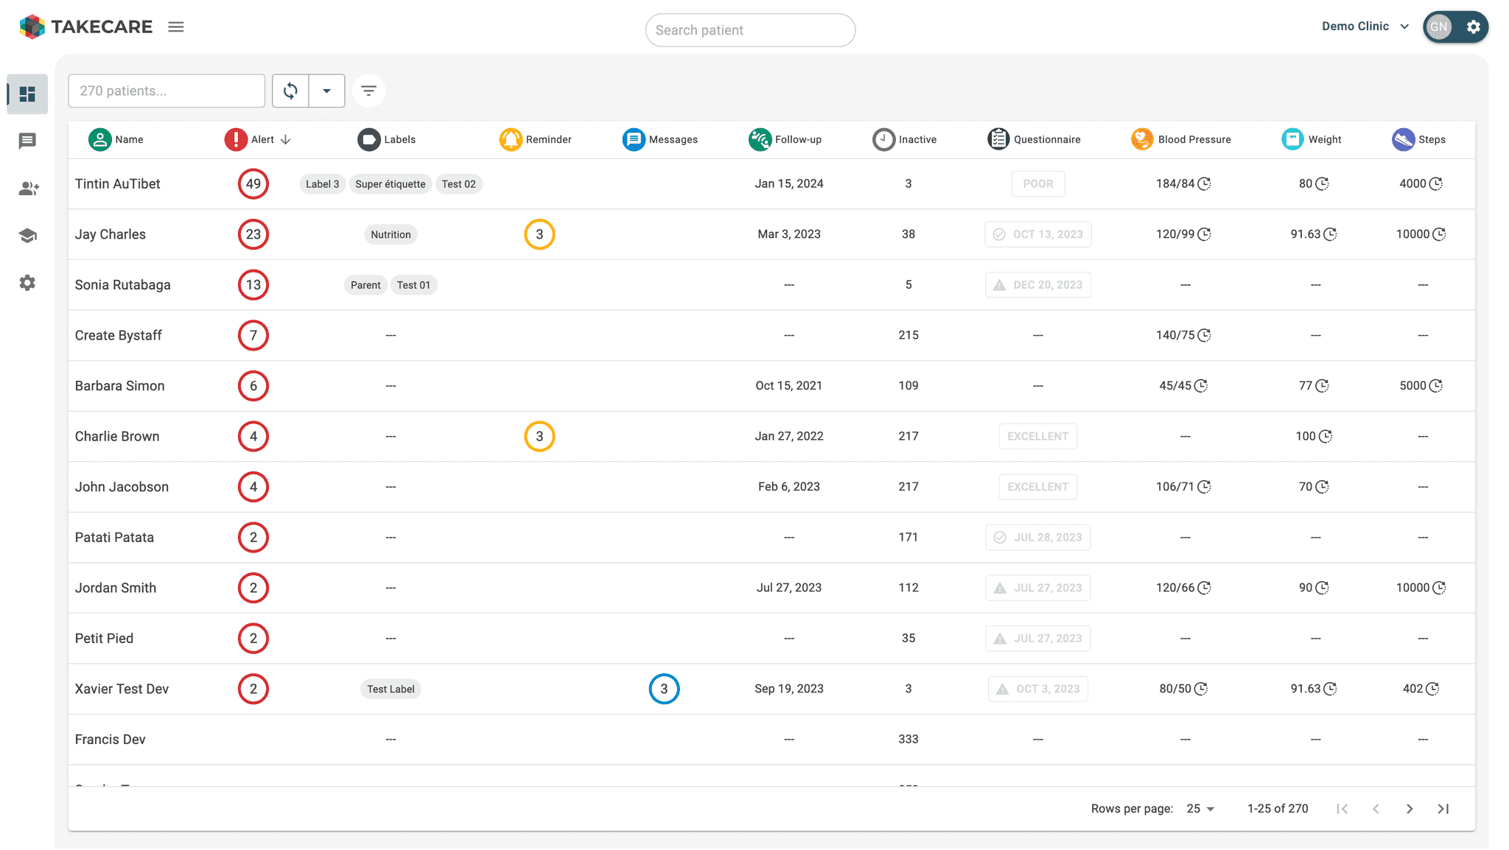Viewport: 1509px width, 850px height.
Task: Click Charlie Brown's EXCELLENT questionnaire button
Action: (1037, 437)
